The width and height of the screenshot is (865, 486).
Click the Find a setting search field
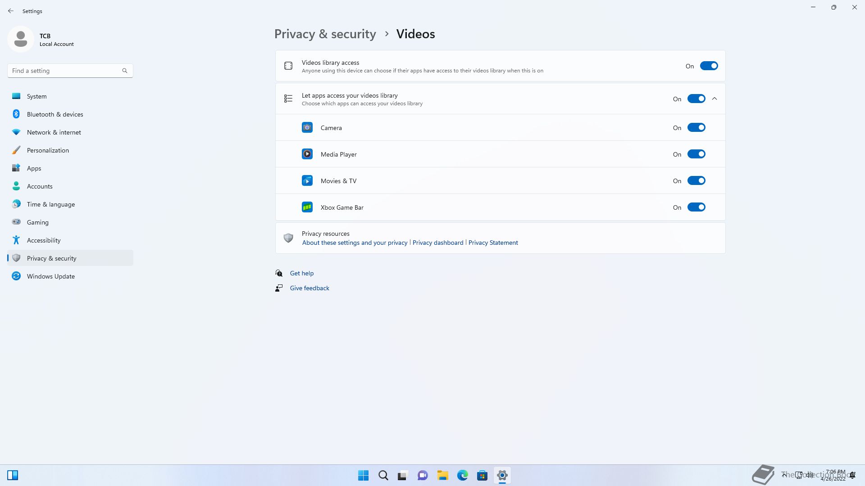(70, 71)
